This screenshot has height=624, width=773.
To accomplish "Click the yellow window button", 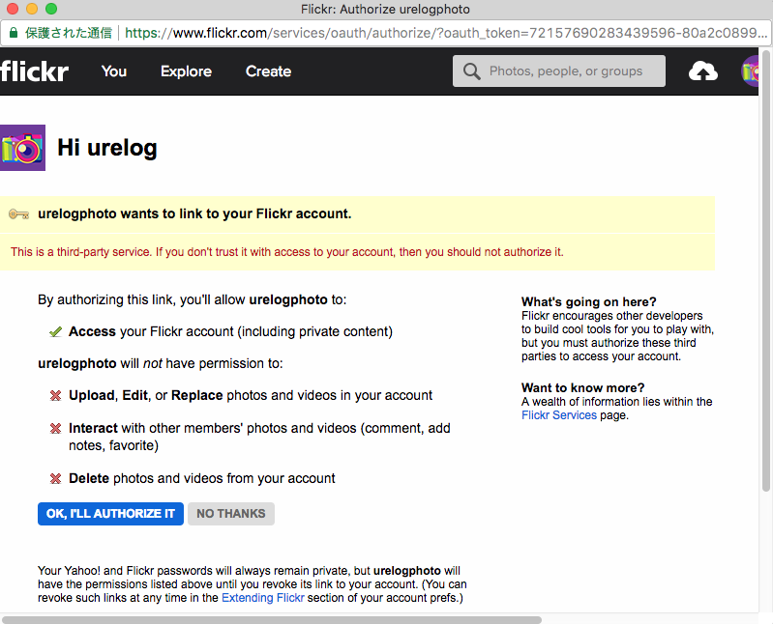I will coord(32,9).
